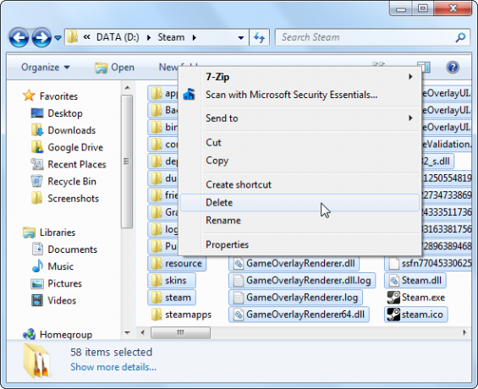The height and width of the screenshot is (389, 478).
Task: Click the horizontal scrollbar thumb
Action: click(x=180, y=332)
